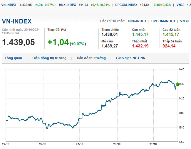Click the 28/10 date marker below chart

[117, 144]
